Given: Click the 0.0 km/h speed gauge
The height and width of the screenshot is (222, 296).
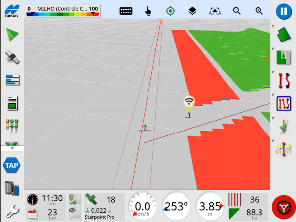Looking at the screenshot, I should coord(143,206).
